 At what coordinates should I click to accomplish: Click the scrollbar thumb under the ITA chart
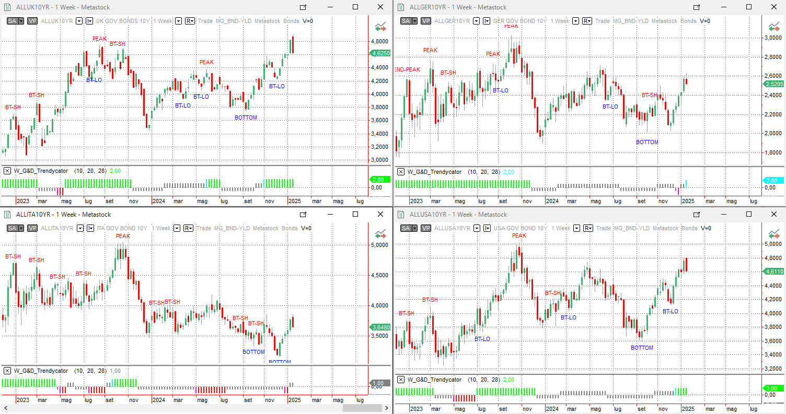[363, 408]
